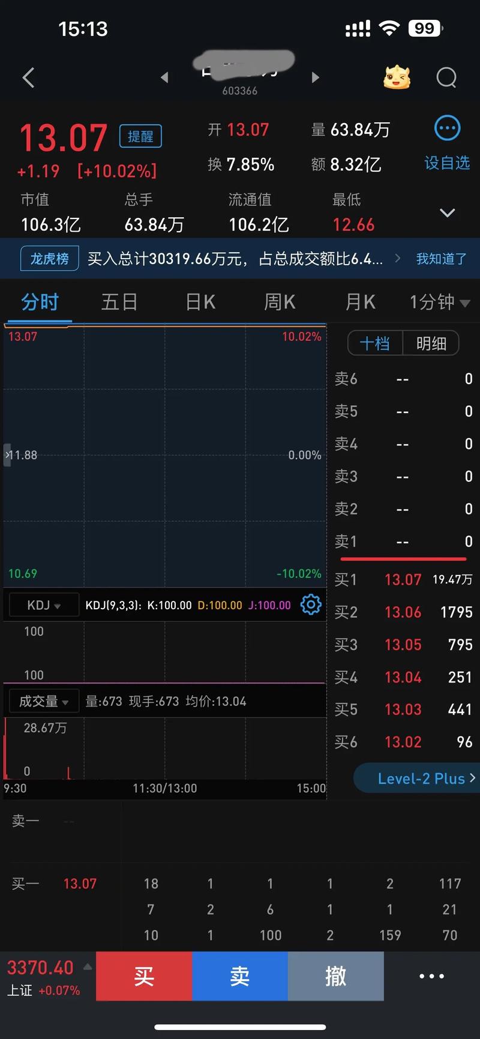Image resolution: width=480 pixels, height=1039 pixels.
Task: Add stock via 设自选
Action: point(447,163)
